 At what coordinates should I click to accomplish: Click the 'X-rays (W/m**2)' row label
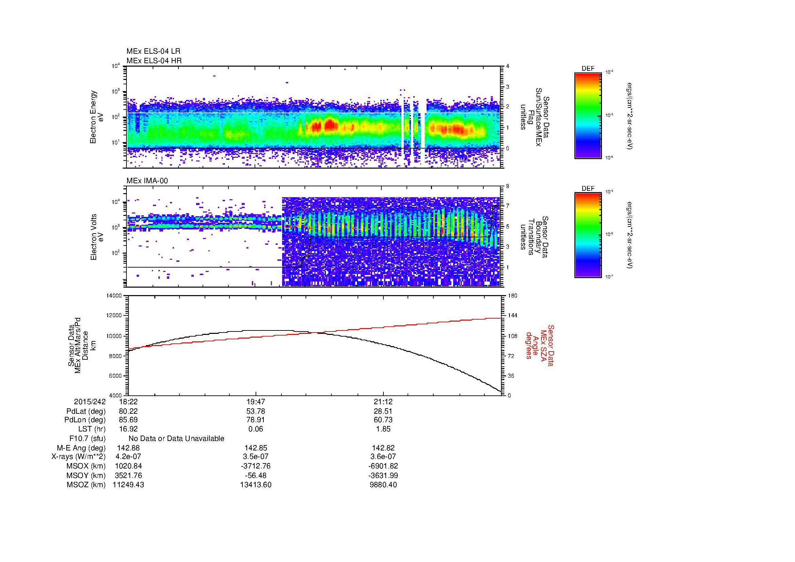78,457
